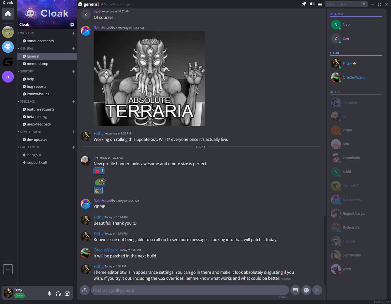
Task: Click RainbowVis avatar on YIPPIE message
Action: (86, 204)
